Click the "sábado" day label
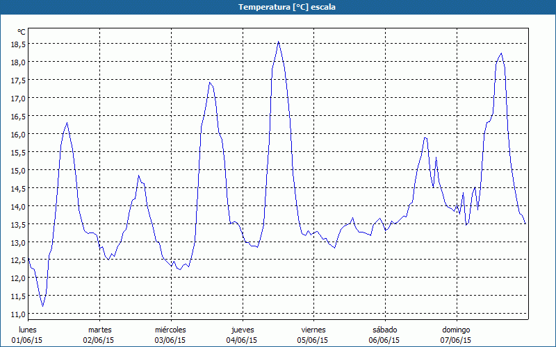The image size is (556, 347). [384, 330]
